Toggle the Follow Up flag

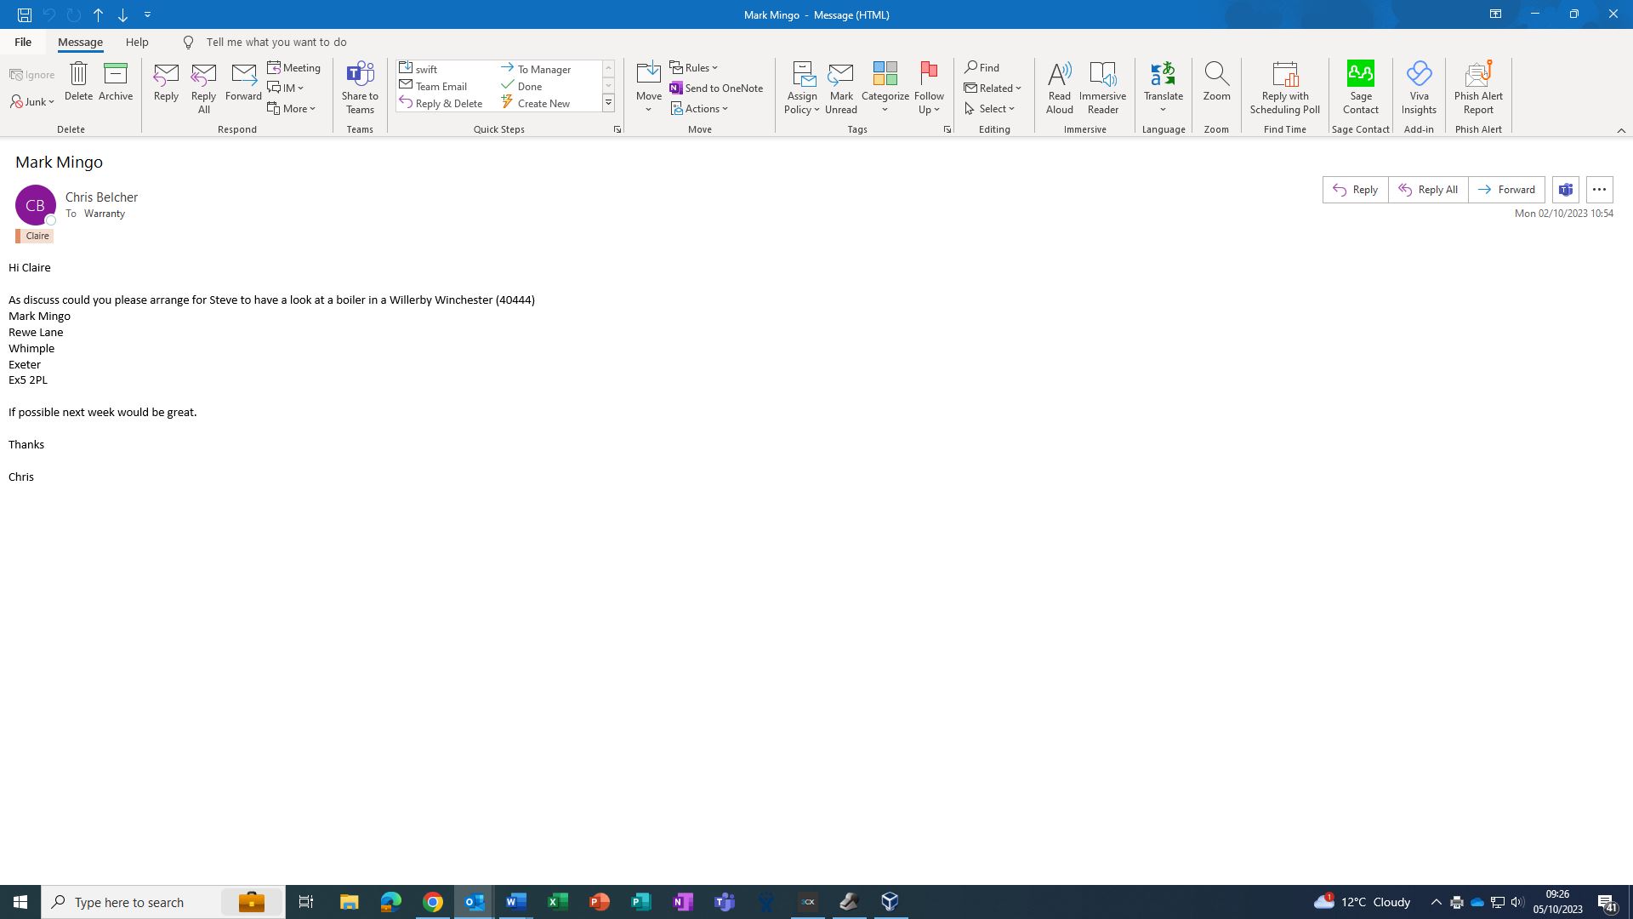tap(929, 75)
